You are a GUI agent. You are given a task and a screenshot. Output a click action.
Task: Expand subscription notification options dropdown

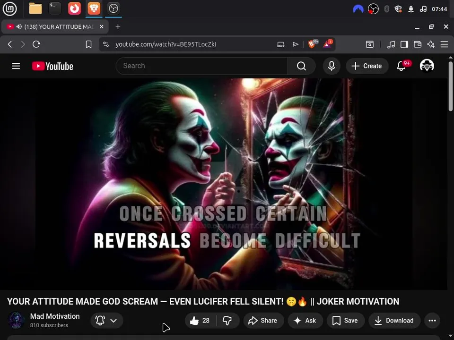click(x=107, y=320)
